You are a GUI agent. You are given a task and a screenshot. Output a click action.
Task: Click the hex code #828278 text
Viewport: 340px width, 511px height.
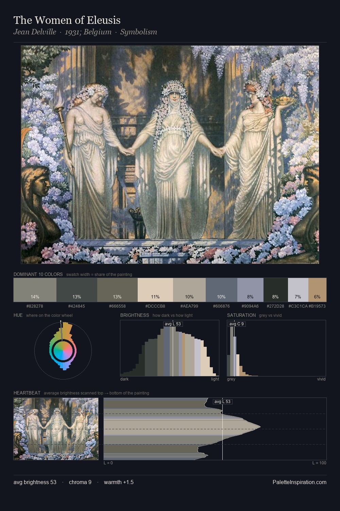(35, 306)
